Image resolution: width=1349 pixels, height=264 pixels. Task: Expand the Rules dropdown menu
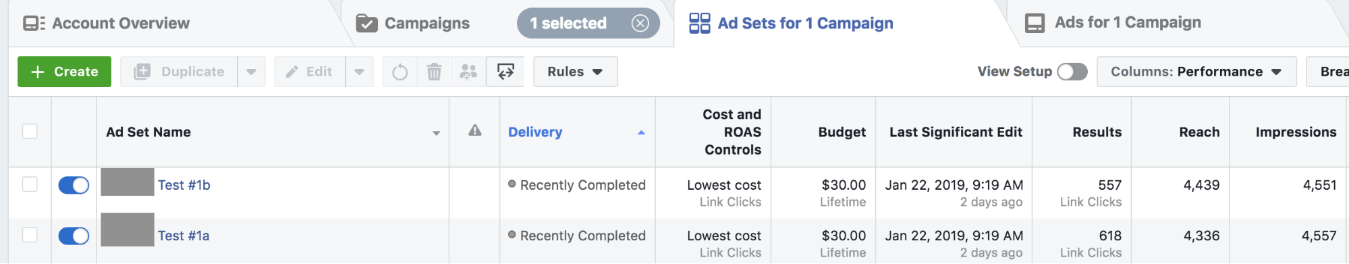(575, 72)
